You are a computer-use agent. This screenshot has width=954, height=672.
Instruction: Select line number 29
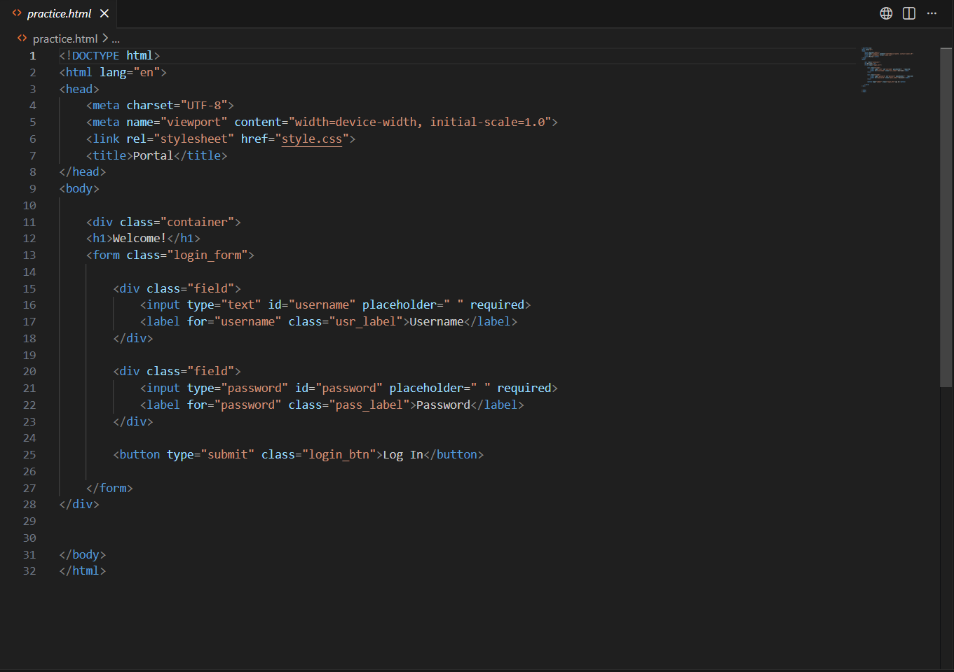[29, 521]
